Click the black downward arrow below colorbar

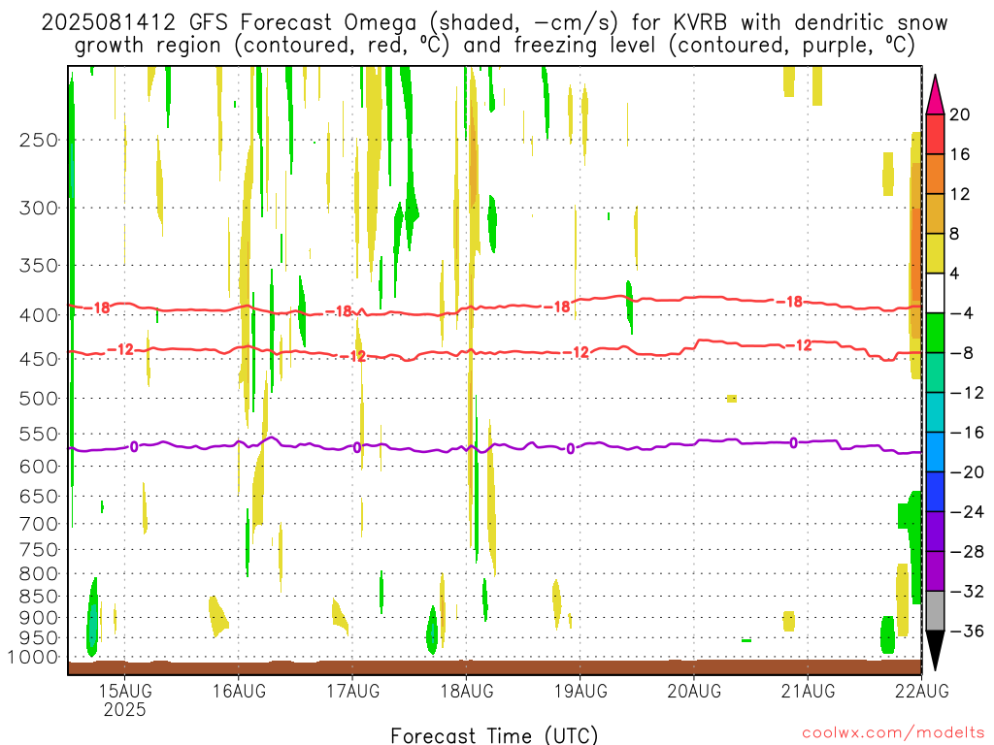click(x=935, y=651)
